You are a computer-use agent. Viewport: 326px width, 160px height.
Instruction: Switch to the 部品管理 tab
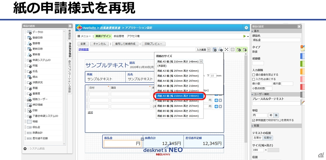coord(119,36)
